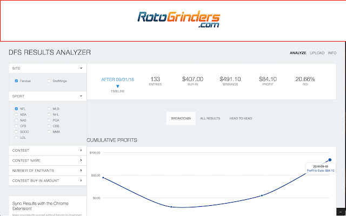This screenshot has width=346, height=216.
Task: Click the $50.00 axis label
Action: pyautogui.click(x=96, y=175)
